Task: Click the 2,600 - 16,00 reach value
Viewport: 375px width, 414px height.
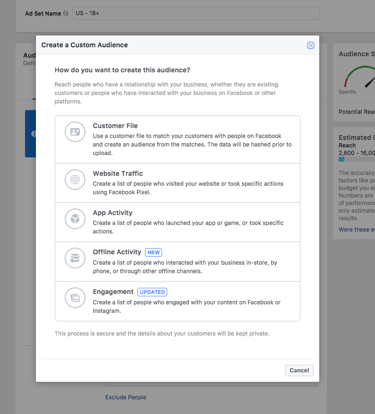Action: click(x=357, y=153)
